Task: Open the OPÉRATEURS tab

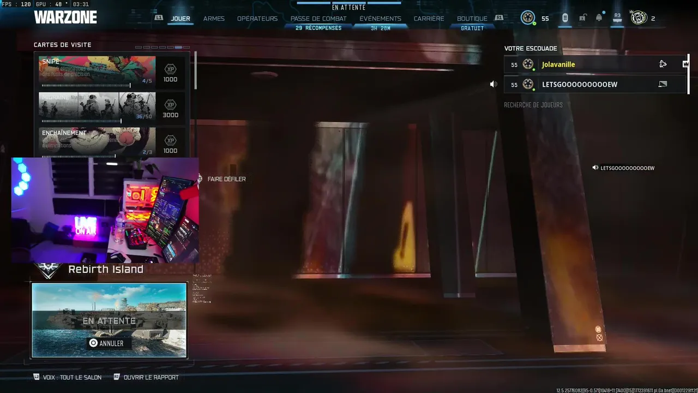Action: point(257,19)
